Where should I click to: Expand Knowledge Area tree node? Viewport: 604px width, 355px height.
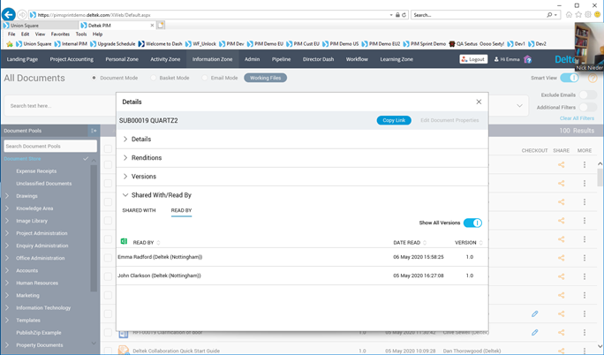(x=7, y=208)
